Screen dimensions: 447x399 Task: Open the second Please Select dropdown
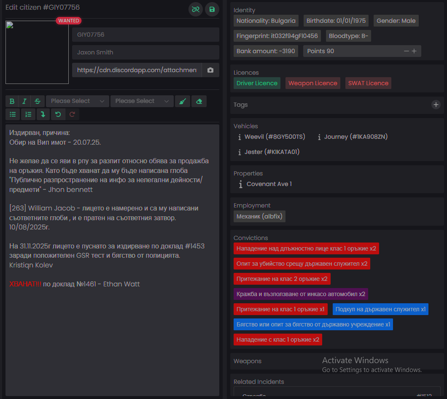pyautogui.click(x=142, y=101)
